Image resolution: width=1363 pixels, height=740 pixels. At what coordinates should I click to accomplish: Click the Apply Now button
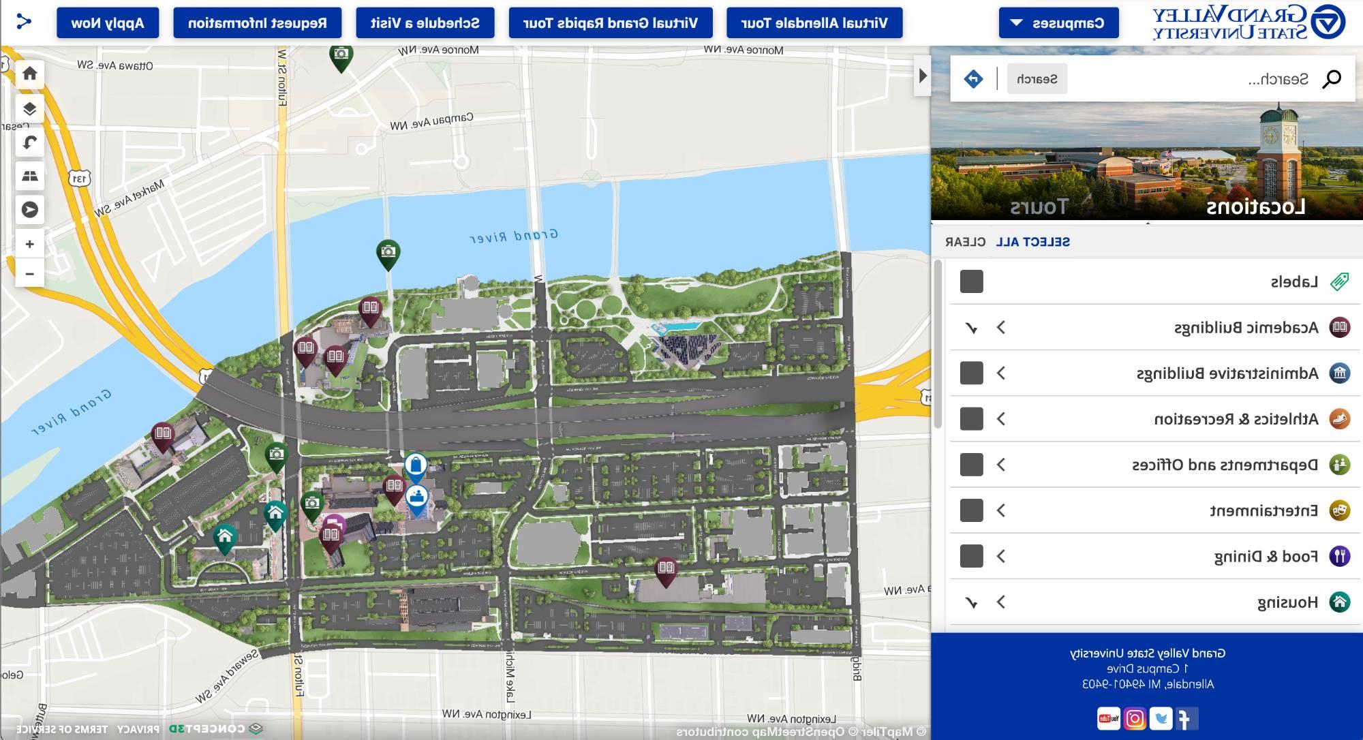[x=108, y=23]
